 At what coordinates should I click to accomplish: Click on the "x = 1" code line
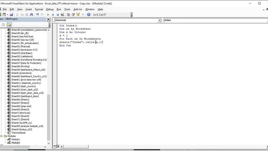tap(63, 36)
